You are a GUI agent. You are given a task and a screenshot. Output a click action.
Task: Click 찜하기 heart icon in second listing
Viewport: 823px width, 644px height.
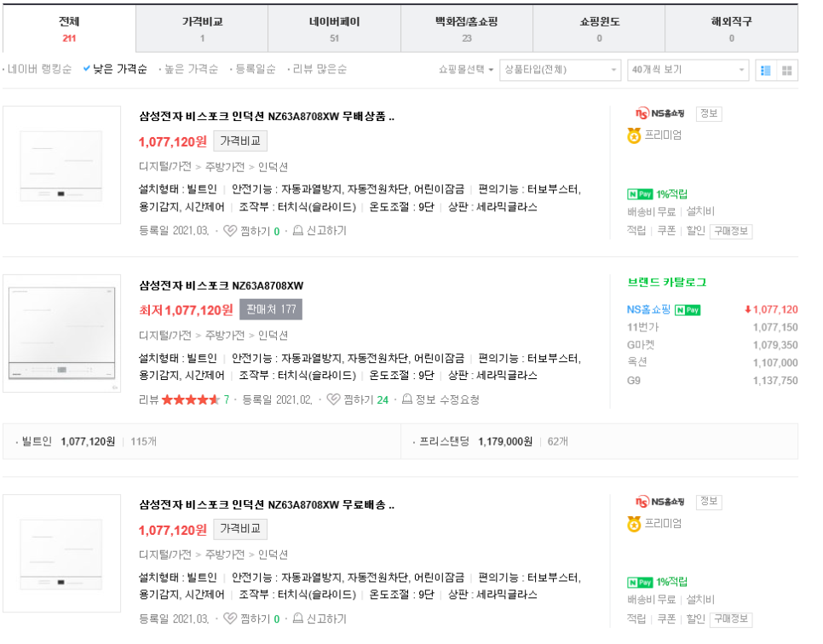coord(333,400)
